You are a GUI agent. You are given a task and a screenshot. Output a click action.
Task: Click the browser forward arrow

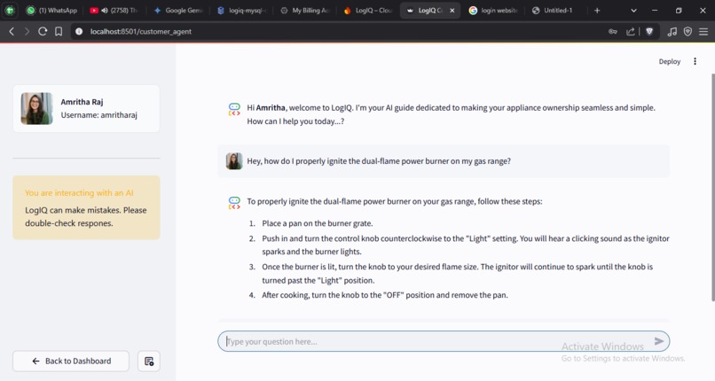(x=27, y=31)
